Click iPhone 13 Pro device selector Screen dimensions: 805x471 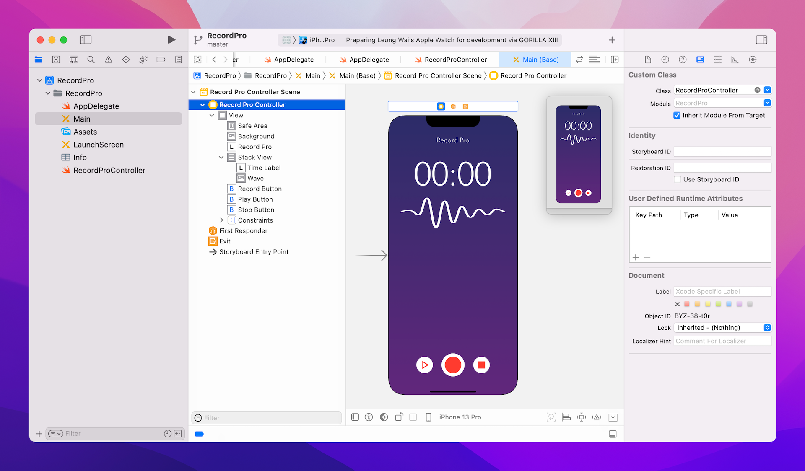click(x=460, y=417)
